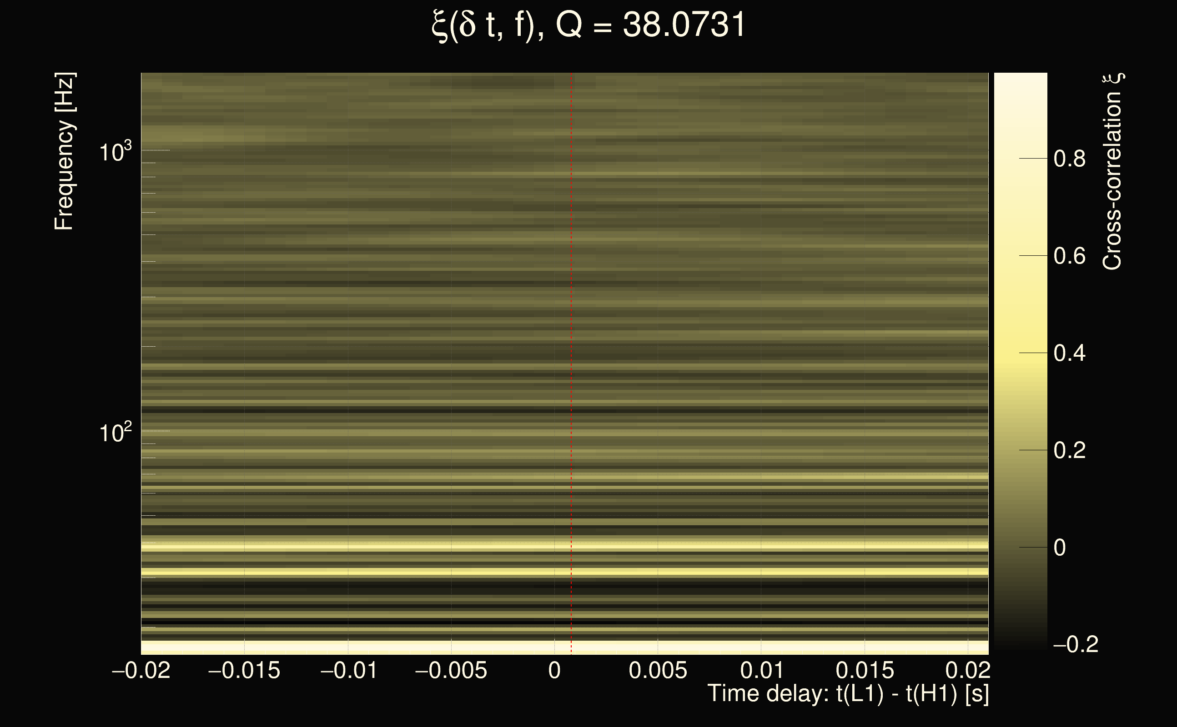Image resolution: width=1177 pixels, height=727 pixels.
Task: Click the 0.2 tick on the colorbar
Action: (1069, 451)
